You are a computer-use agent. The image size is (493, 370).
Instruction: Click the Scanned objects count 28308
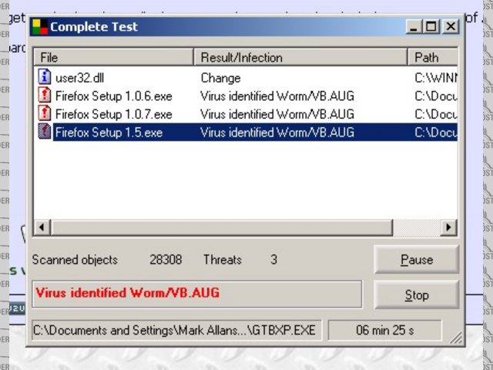(x=166, y=260)
